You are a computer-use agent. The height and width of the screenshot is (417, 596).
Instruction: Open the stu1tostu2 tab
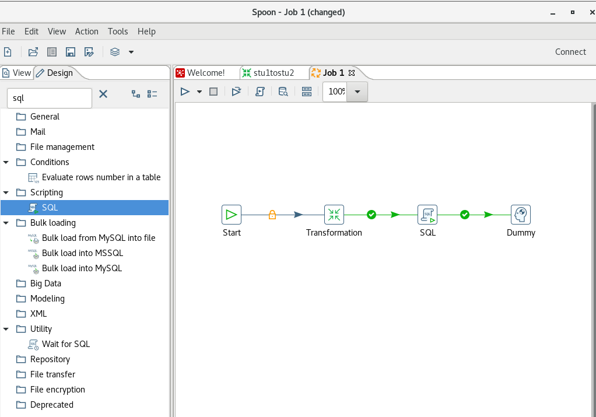coord(268,73)
